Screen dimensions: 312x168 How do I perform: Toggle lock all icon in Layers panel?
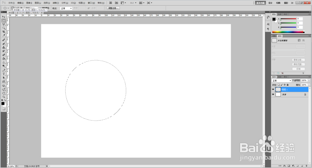[x=288, y=85]
